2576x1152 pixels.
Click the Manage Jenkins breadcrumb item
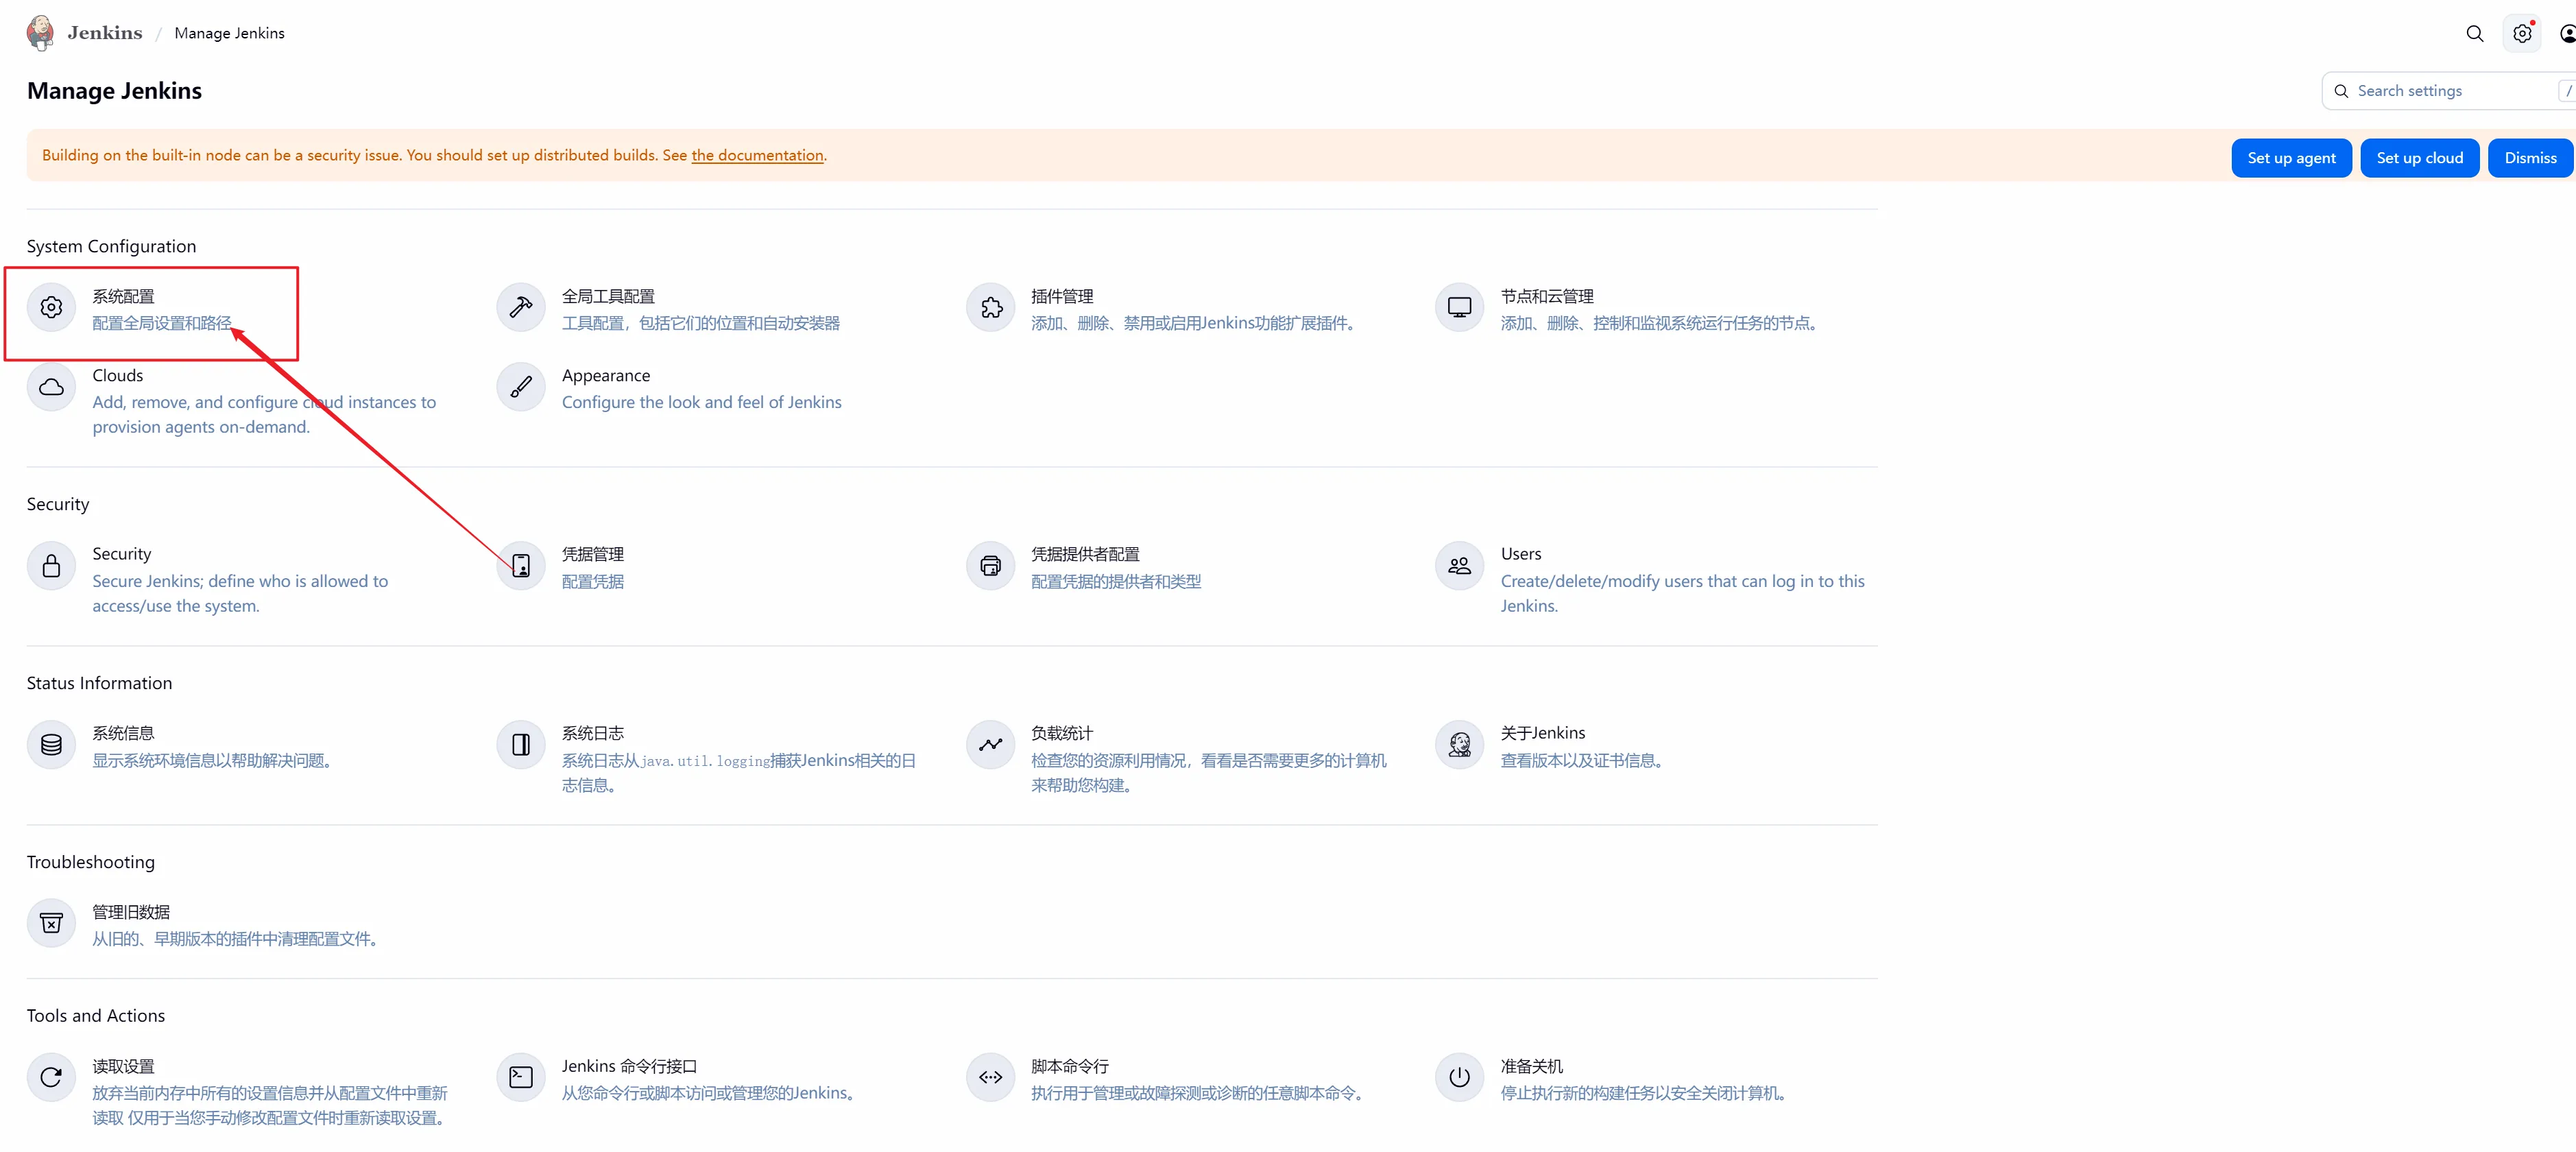coord(229,33)
